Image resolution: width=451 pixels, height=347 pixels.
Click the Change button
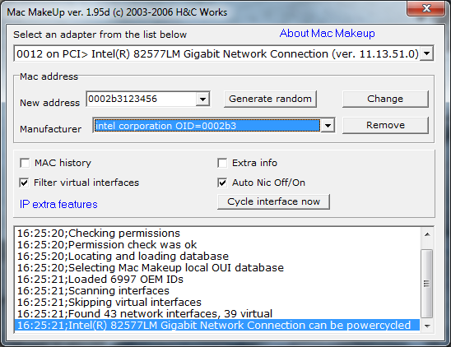pyautogui.click(x=385, y=99)
